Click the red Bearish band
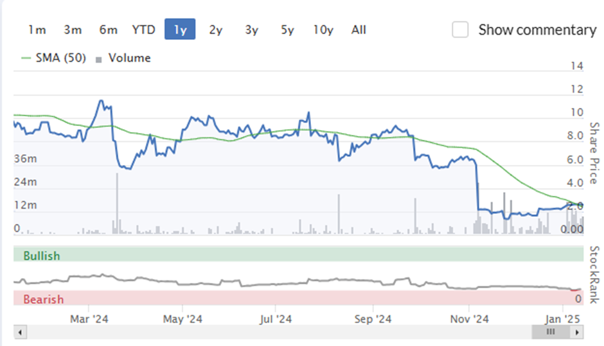 coord(299,298)
